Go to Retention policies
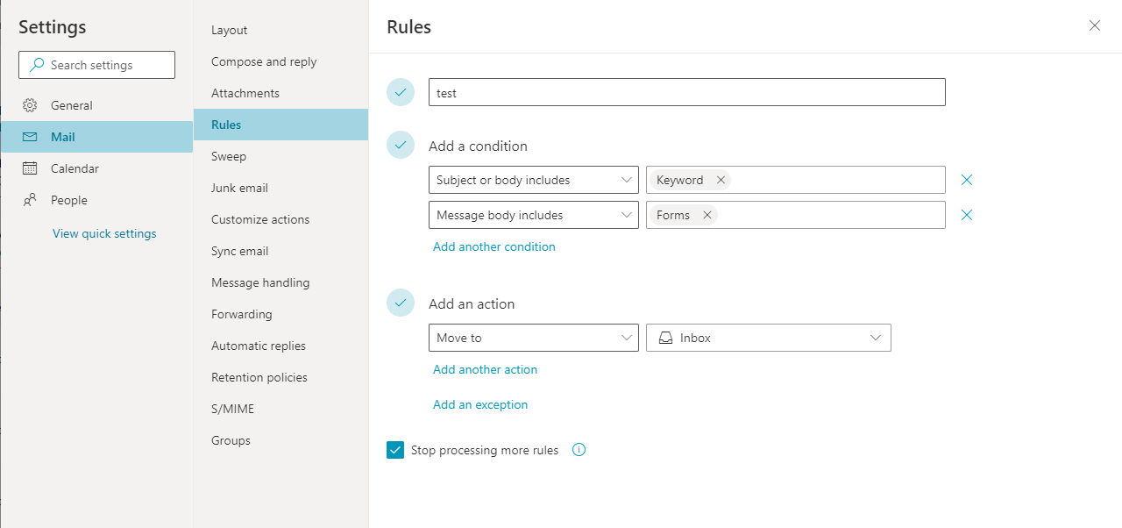Image resolution: width=1122 pixels, height=528 pixels. pyautogui.click(x=280, y=377)
